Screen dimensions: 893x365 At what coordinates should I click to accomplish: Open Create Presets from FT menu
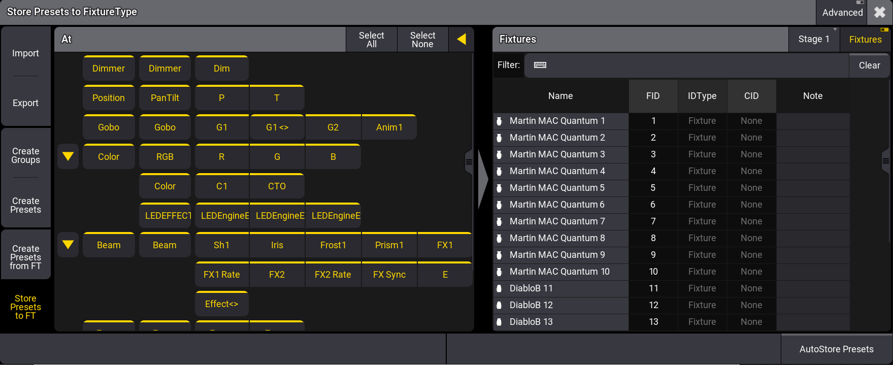(25, 257)
